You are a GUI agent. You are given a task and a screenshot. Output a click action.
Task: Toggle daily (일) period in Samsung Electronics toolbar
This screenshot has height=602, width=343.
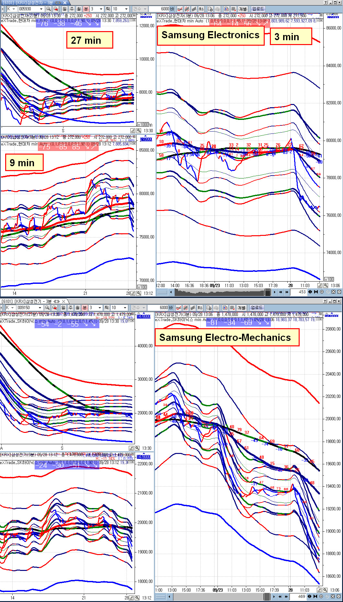point(64,9)
